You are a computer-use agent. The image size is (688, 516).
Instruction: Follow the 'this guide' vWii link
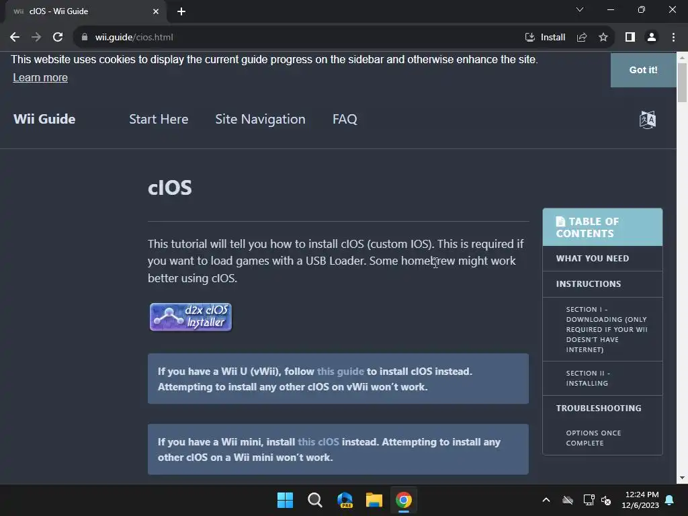[341, 371]
